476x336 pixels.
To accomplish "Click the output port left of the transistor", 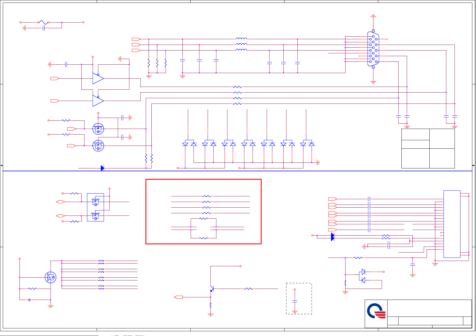I will [x=178, y=297].
